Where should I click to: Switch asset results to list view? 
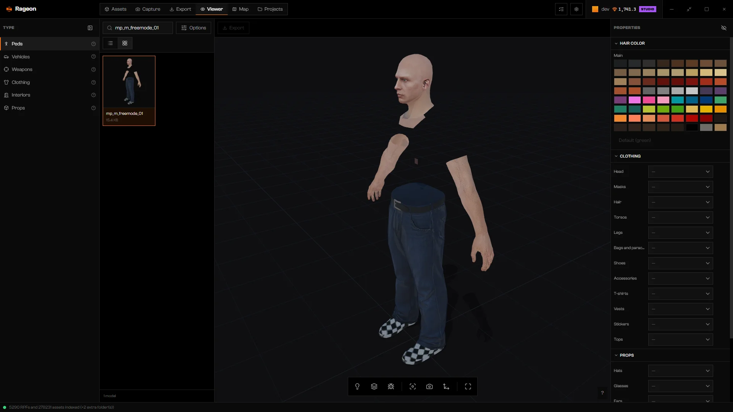click(x=110, y=43)
